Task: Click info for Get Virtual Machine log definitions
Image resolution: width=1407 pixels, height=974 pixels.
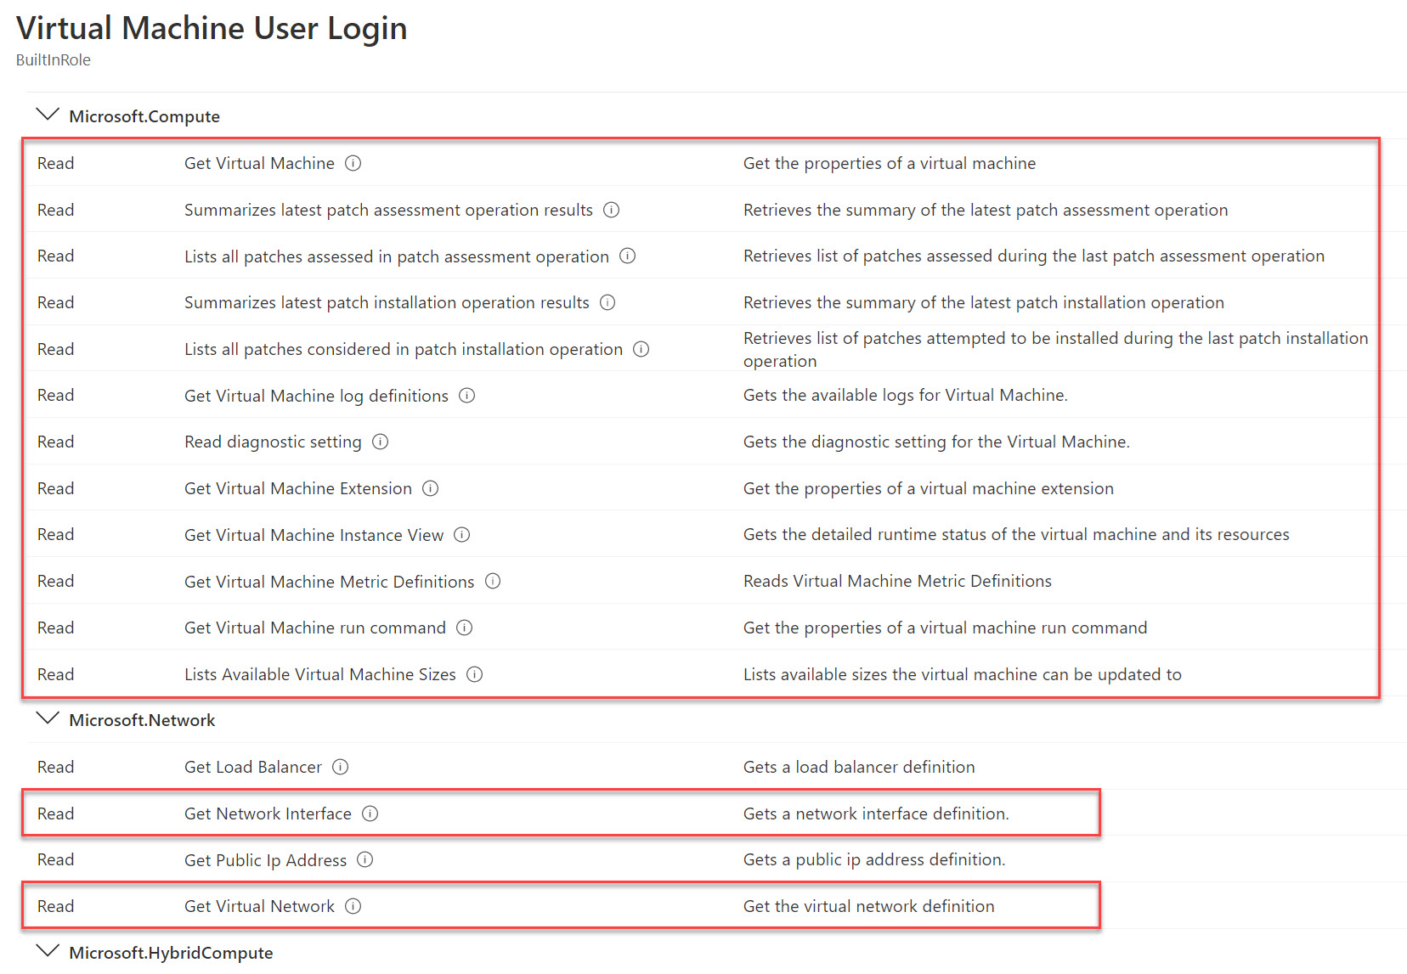Action: tap(466, 395)
